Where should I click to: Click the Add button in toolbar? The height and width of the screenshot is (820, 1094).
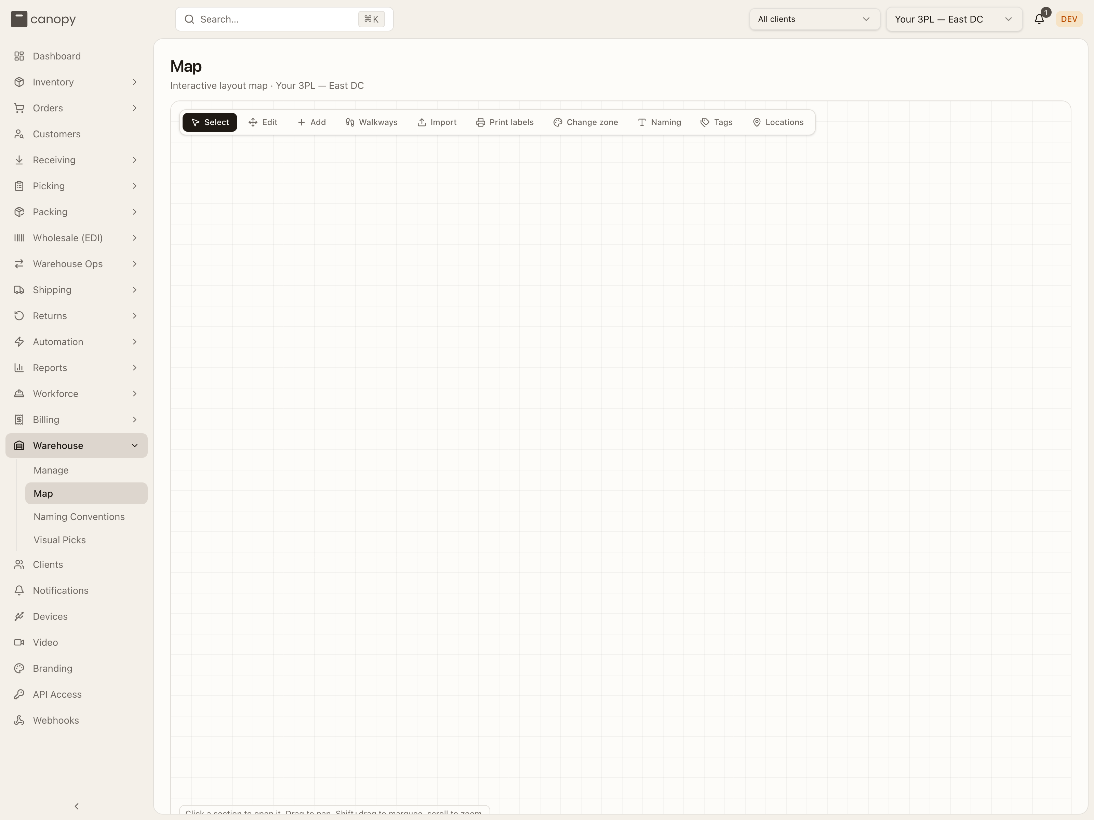311,122
